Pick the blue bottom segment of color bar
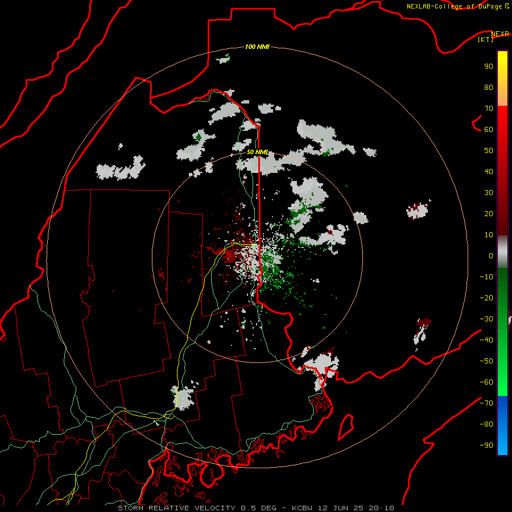512x512 pixels. [502, 426]
